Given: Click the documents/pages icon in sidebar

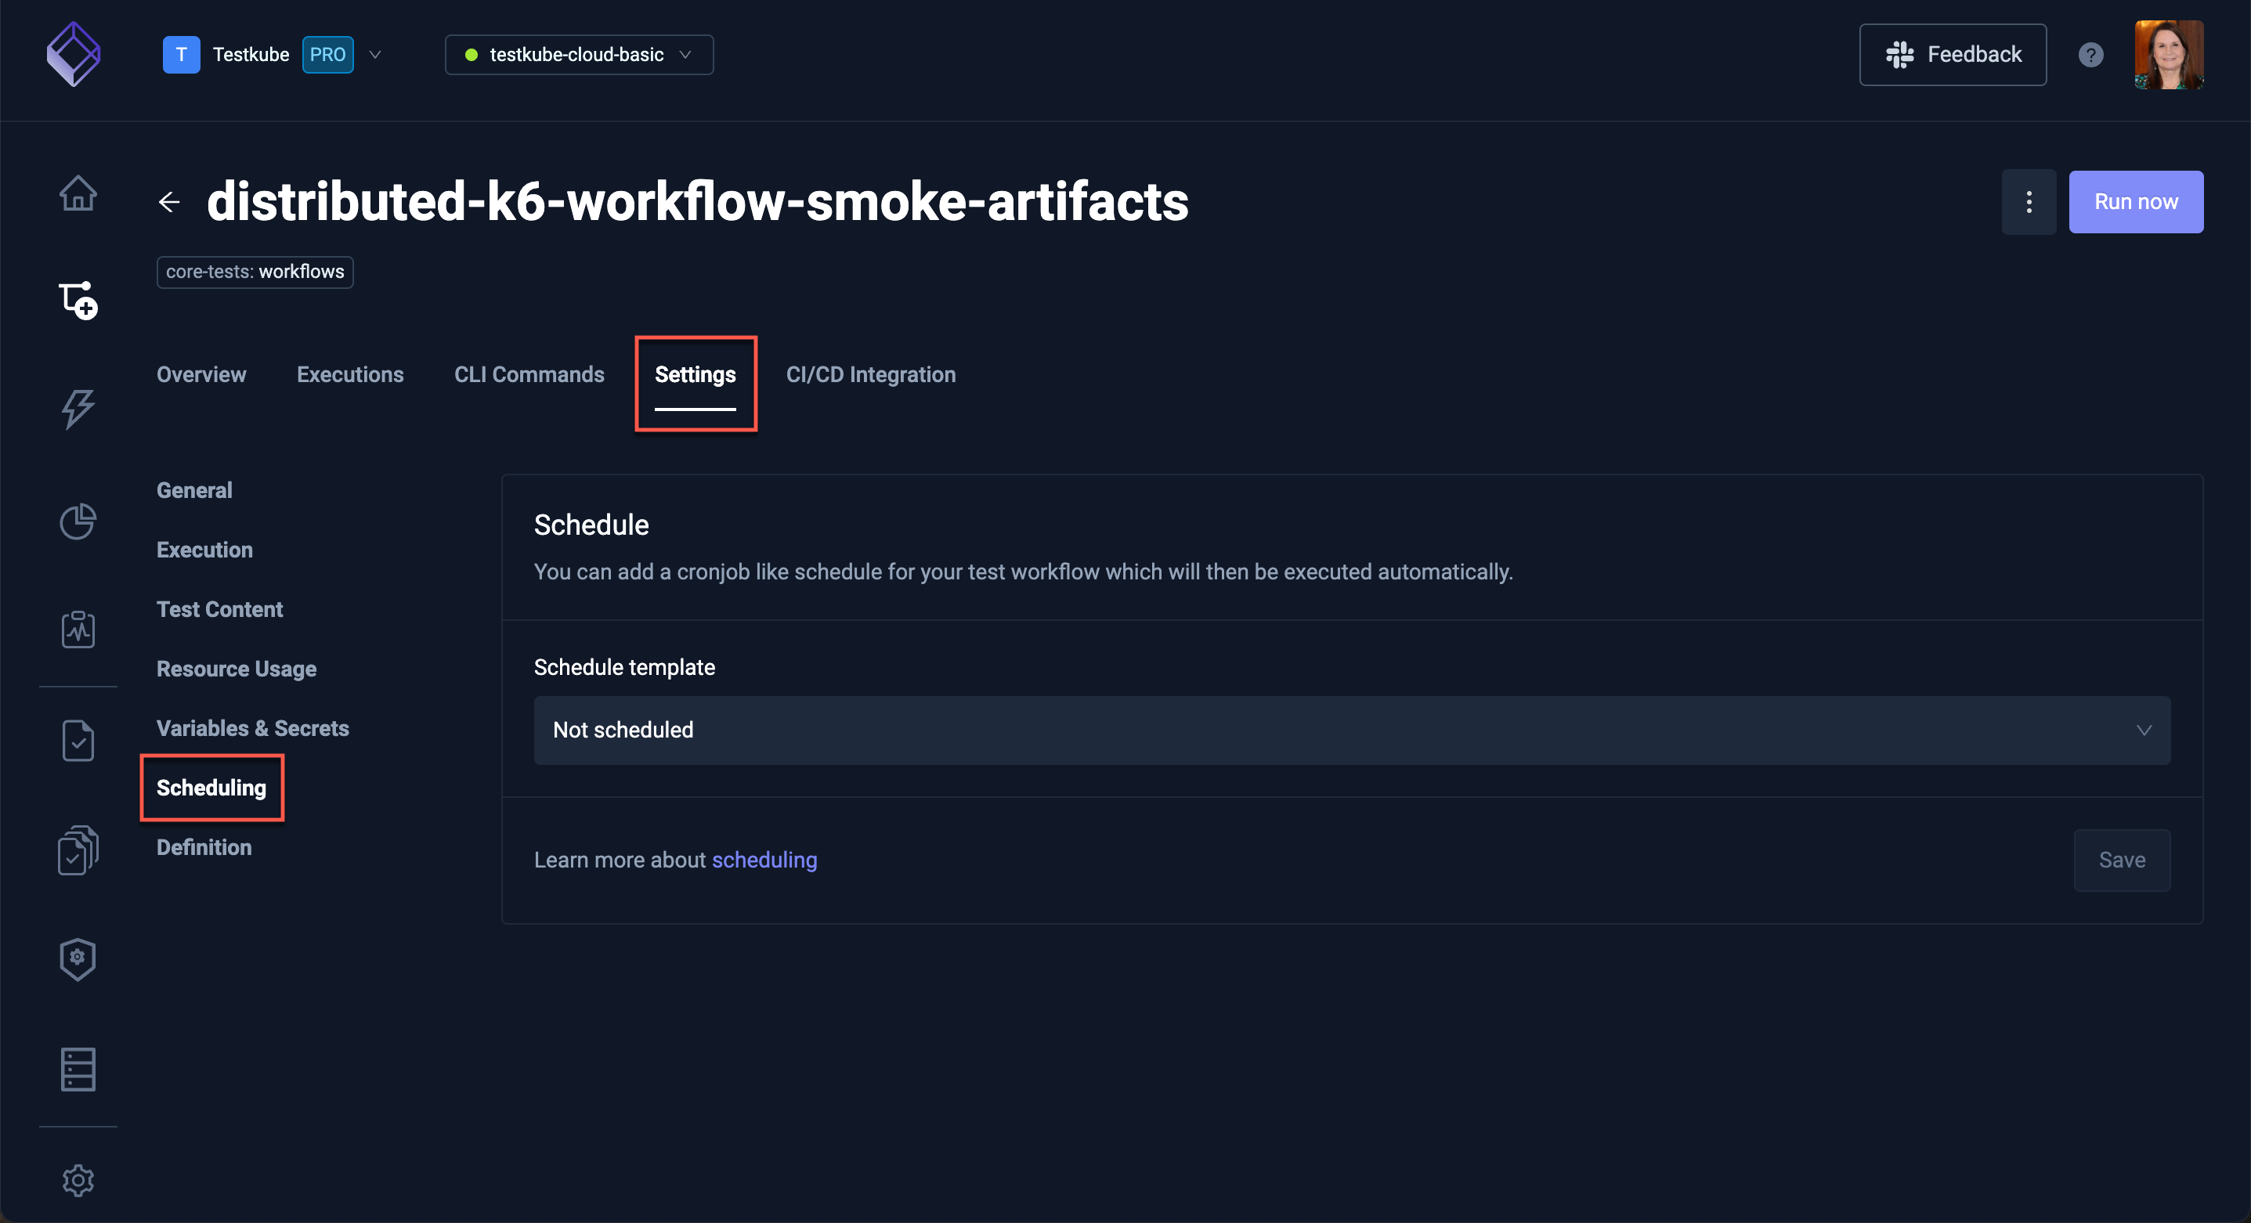Looking at the screenshot, I should [77, 848].
